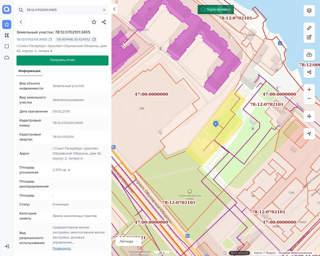Clear the search field text
The width and height of the screenshot is (320, 256).
(104, 10)
